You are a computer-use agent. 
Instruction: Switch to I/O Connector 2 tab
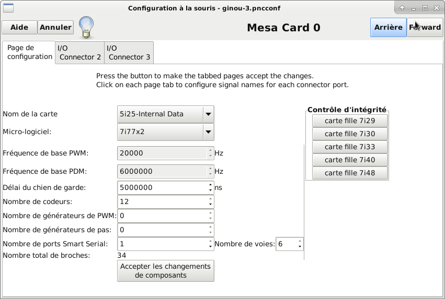click(x=79, y=53)
